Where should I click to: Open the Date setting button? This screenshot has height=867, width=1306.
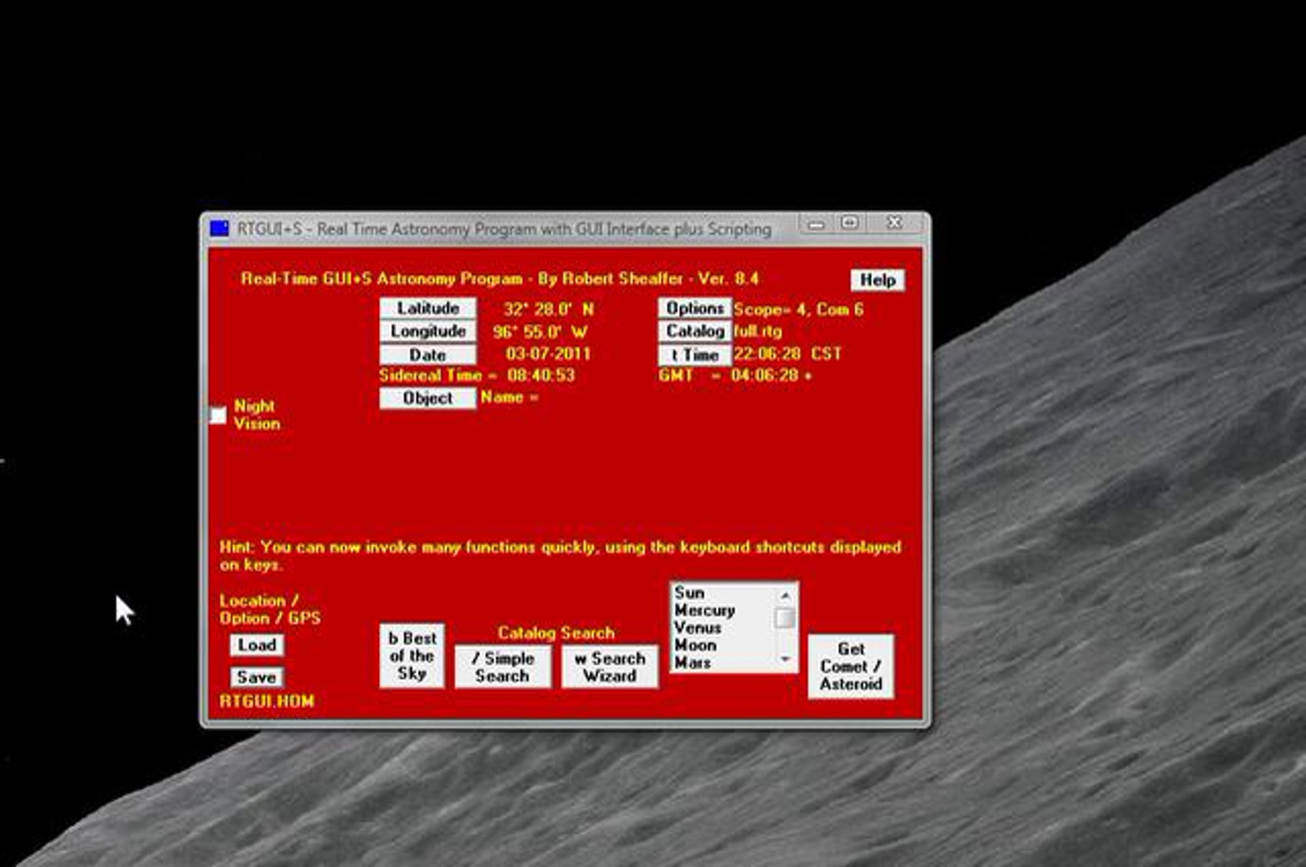(428, 355)
